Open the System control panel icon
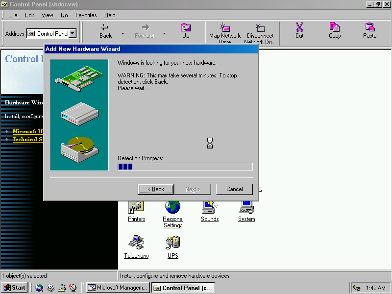Image resolution: width=392 pixels, height=294 pixels. coord(246,208)
